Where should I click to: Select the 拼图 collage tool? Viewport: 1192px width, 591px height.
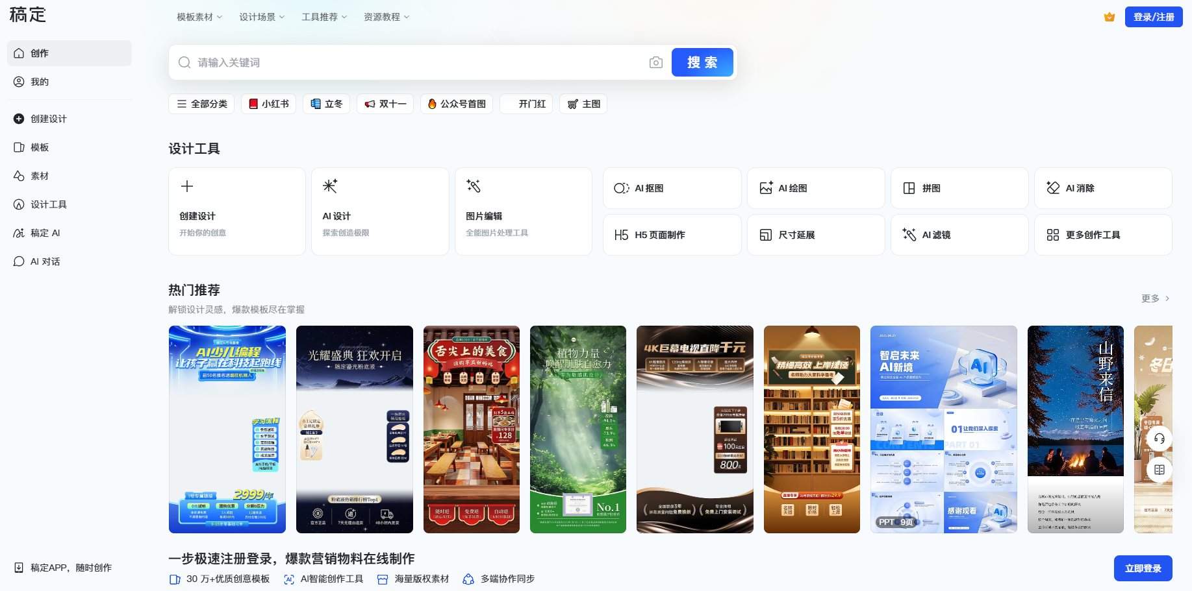coord(959,188)
